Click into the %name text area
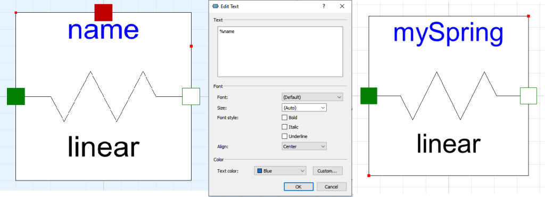Viewport: 545px width, 197px height. (x=280, y=52)
